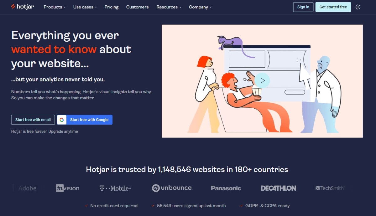Click the hero illustration thumbnail's purple cat

(233, 44)
